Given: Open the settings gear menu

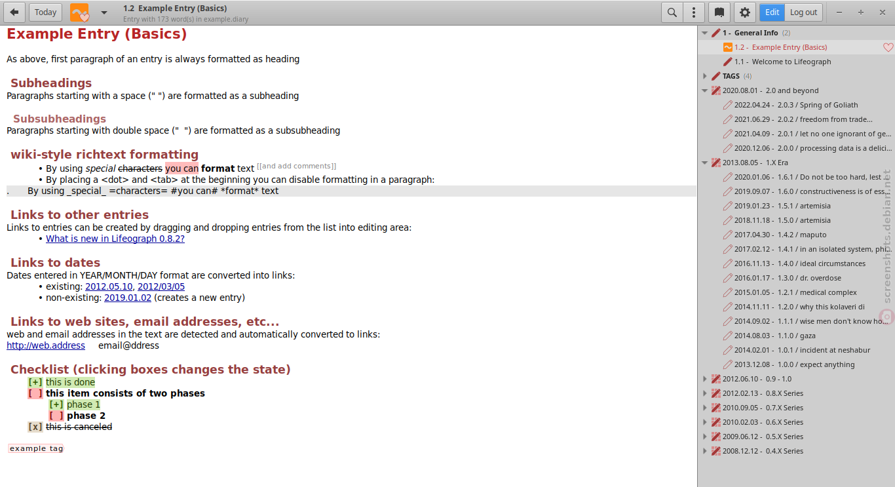Looking at the screenshot, I should click(745, 12).
